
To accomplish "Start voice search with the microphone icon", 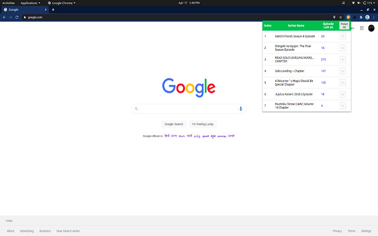I will pyautogui.click(x=240, y=109).
